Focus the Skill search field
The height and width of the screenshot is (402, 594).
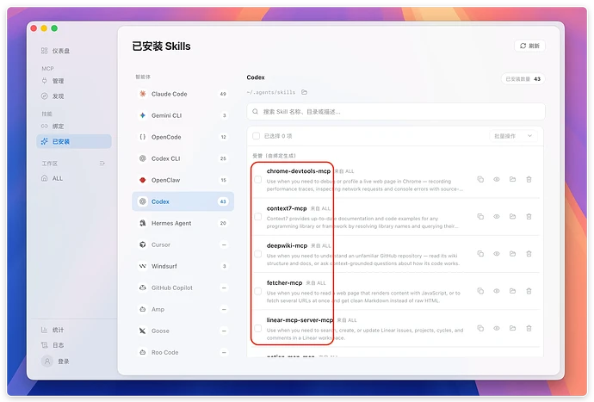[x=396, y=112]
